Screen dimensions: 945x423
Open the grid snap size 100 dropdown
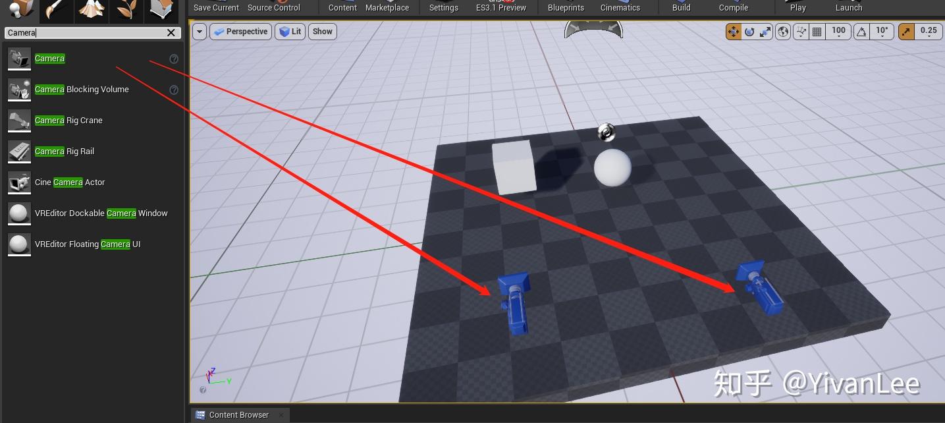838,31
